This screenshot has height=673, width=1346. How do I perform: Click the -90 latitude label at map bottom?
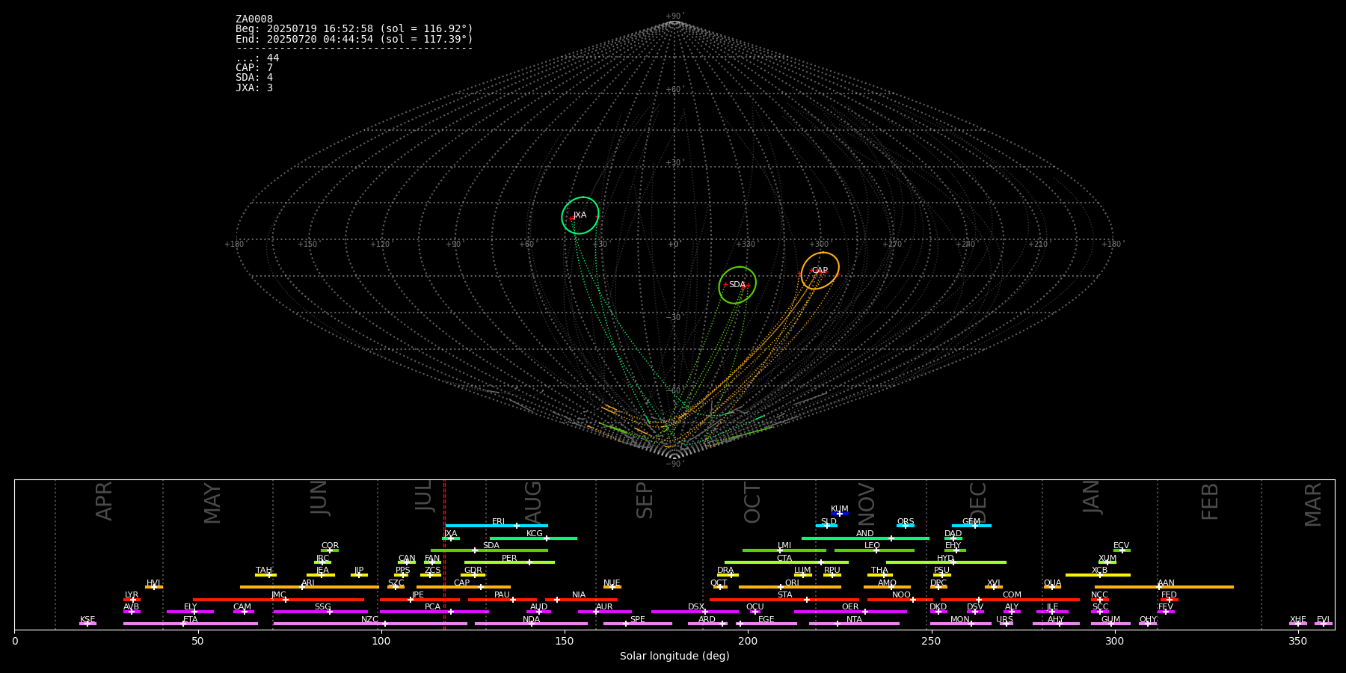coord(674,464)
